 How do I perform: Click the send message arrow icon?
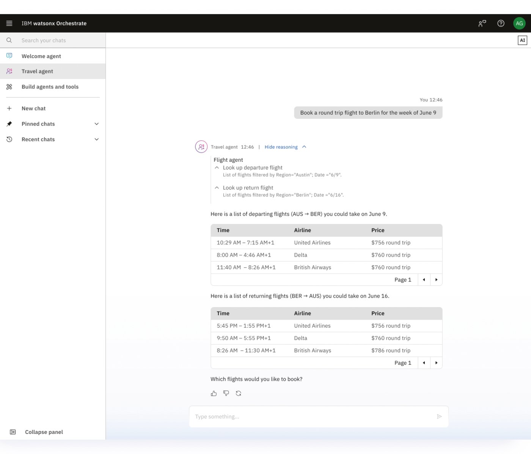pos(439,417)
